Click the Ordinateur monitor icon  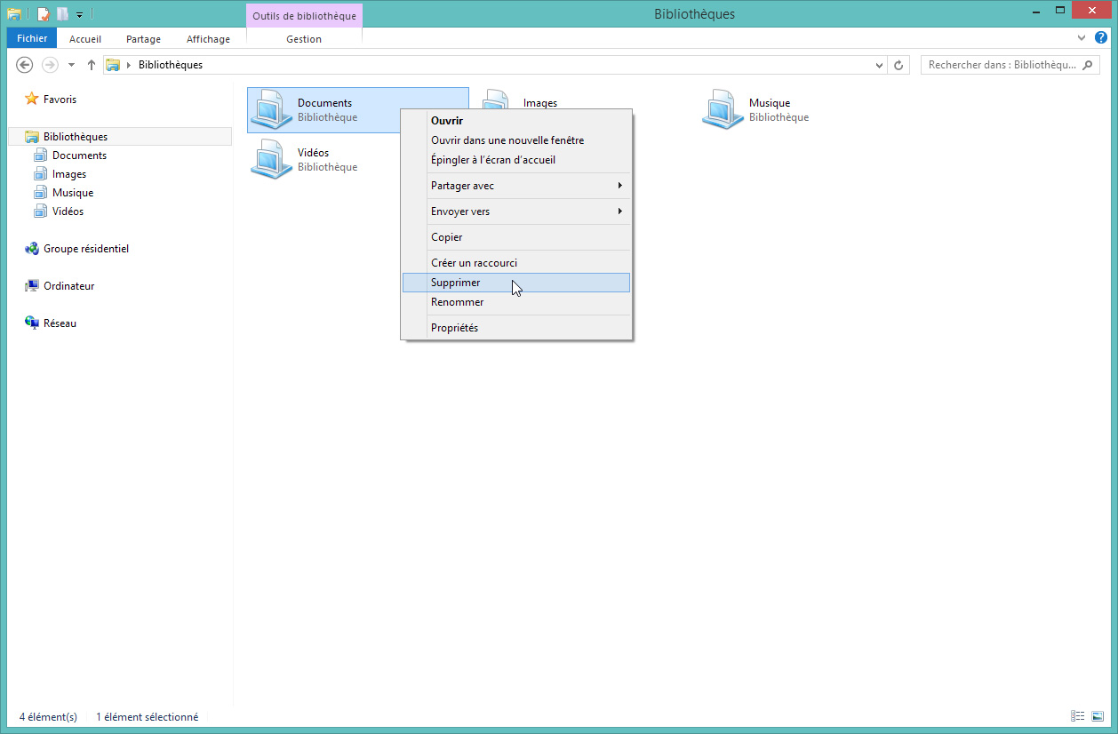32,286
